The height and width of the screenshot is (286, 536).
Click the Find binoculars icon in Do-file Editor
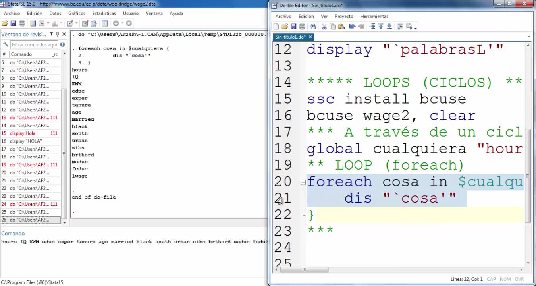coord(313,27)
